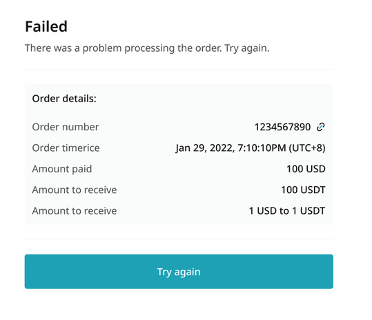Click the link icon beside order number

(320, 127)
